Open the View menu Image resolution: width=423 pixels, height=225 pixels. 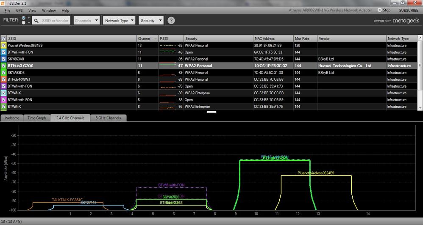coord(32,11)
